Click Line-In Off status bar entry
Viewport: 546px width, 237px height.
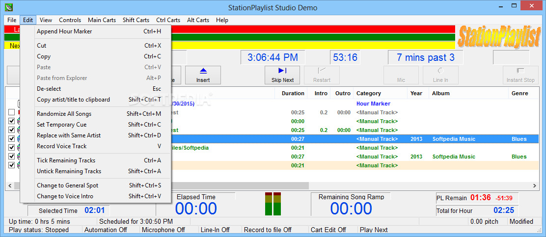[x=215, y=230]
